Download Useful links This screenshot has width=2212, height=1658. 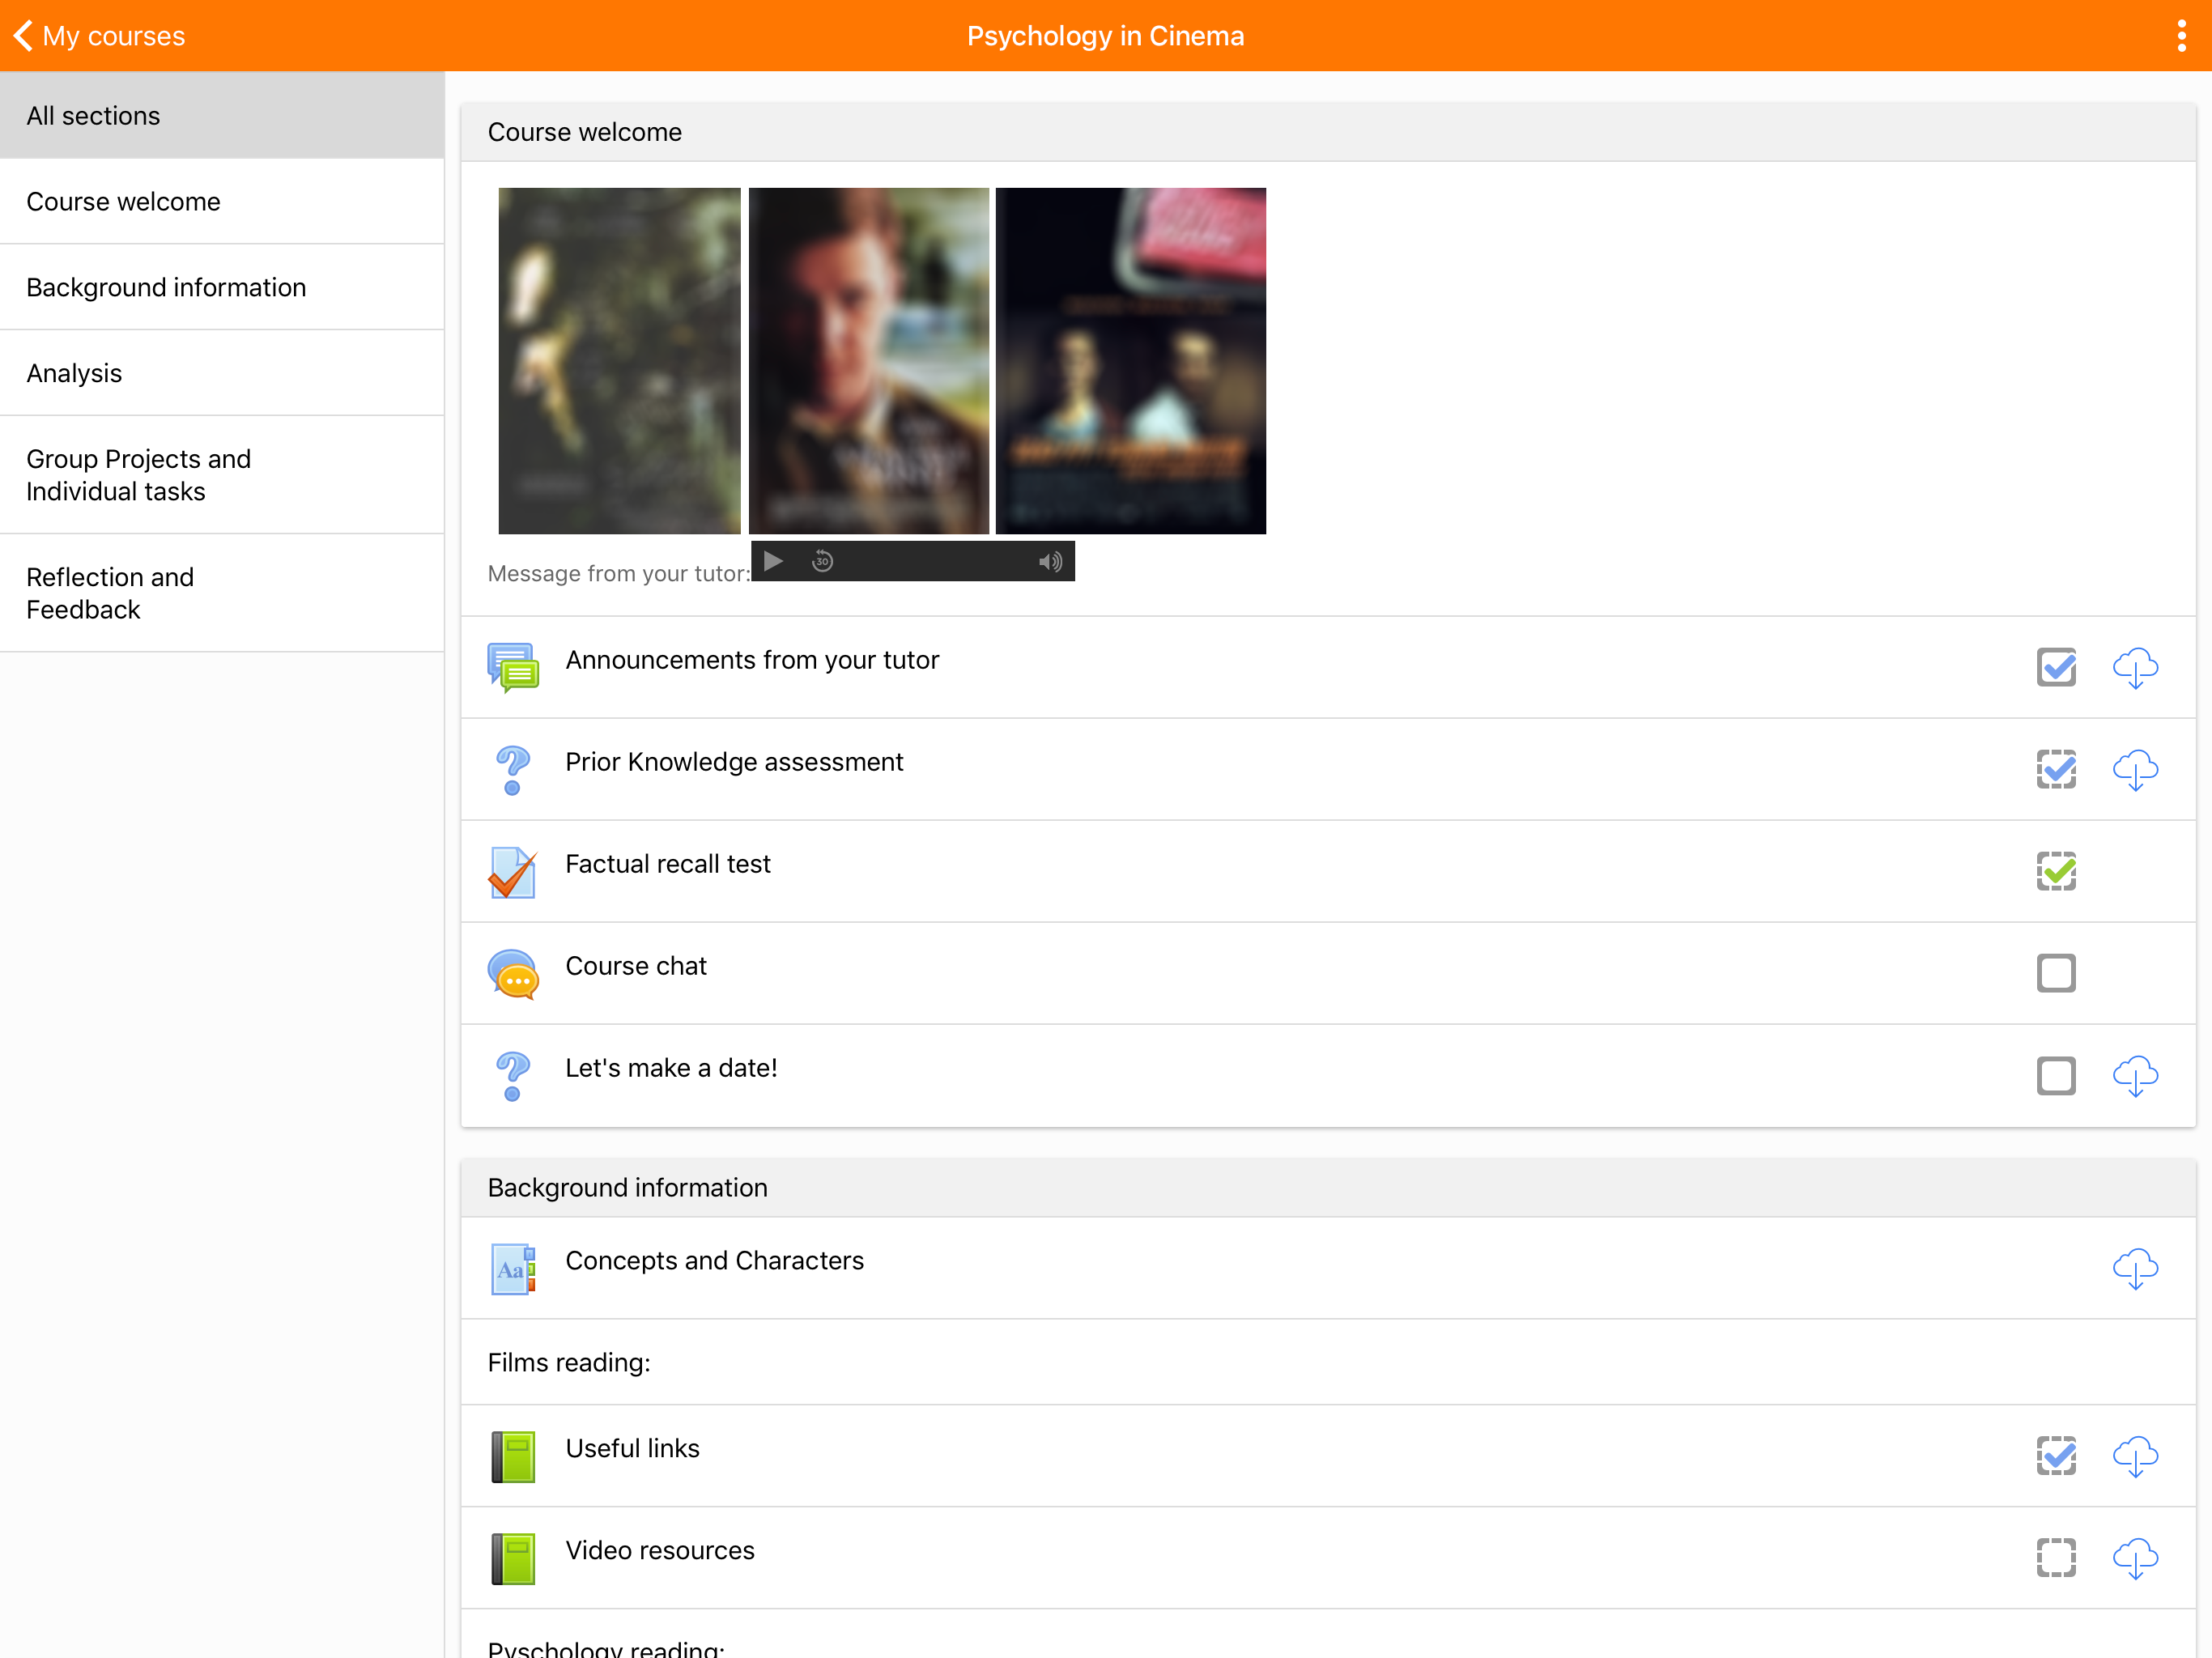pyautogui.click(x=2135, y=1457)
